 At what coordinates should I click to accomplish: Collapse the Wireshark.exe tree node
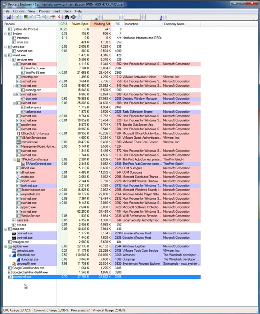(x=10, y=255)
